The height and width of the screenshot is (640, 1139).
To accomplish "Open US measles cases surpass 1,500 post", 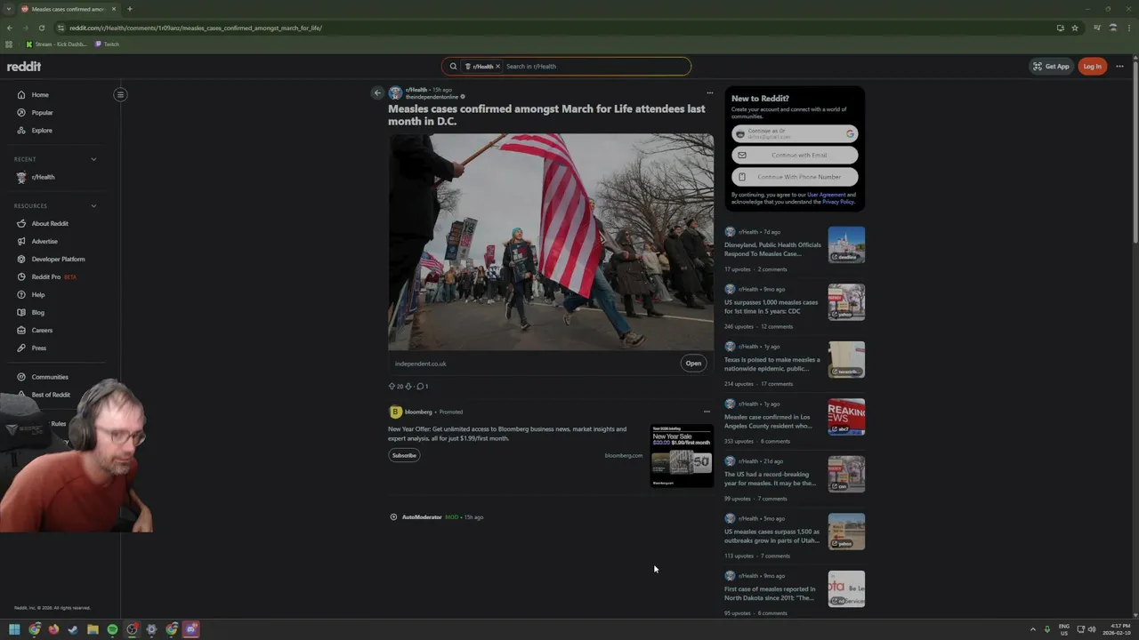I will point(771,536).
